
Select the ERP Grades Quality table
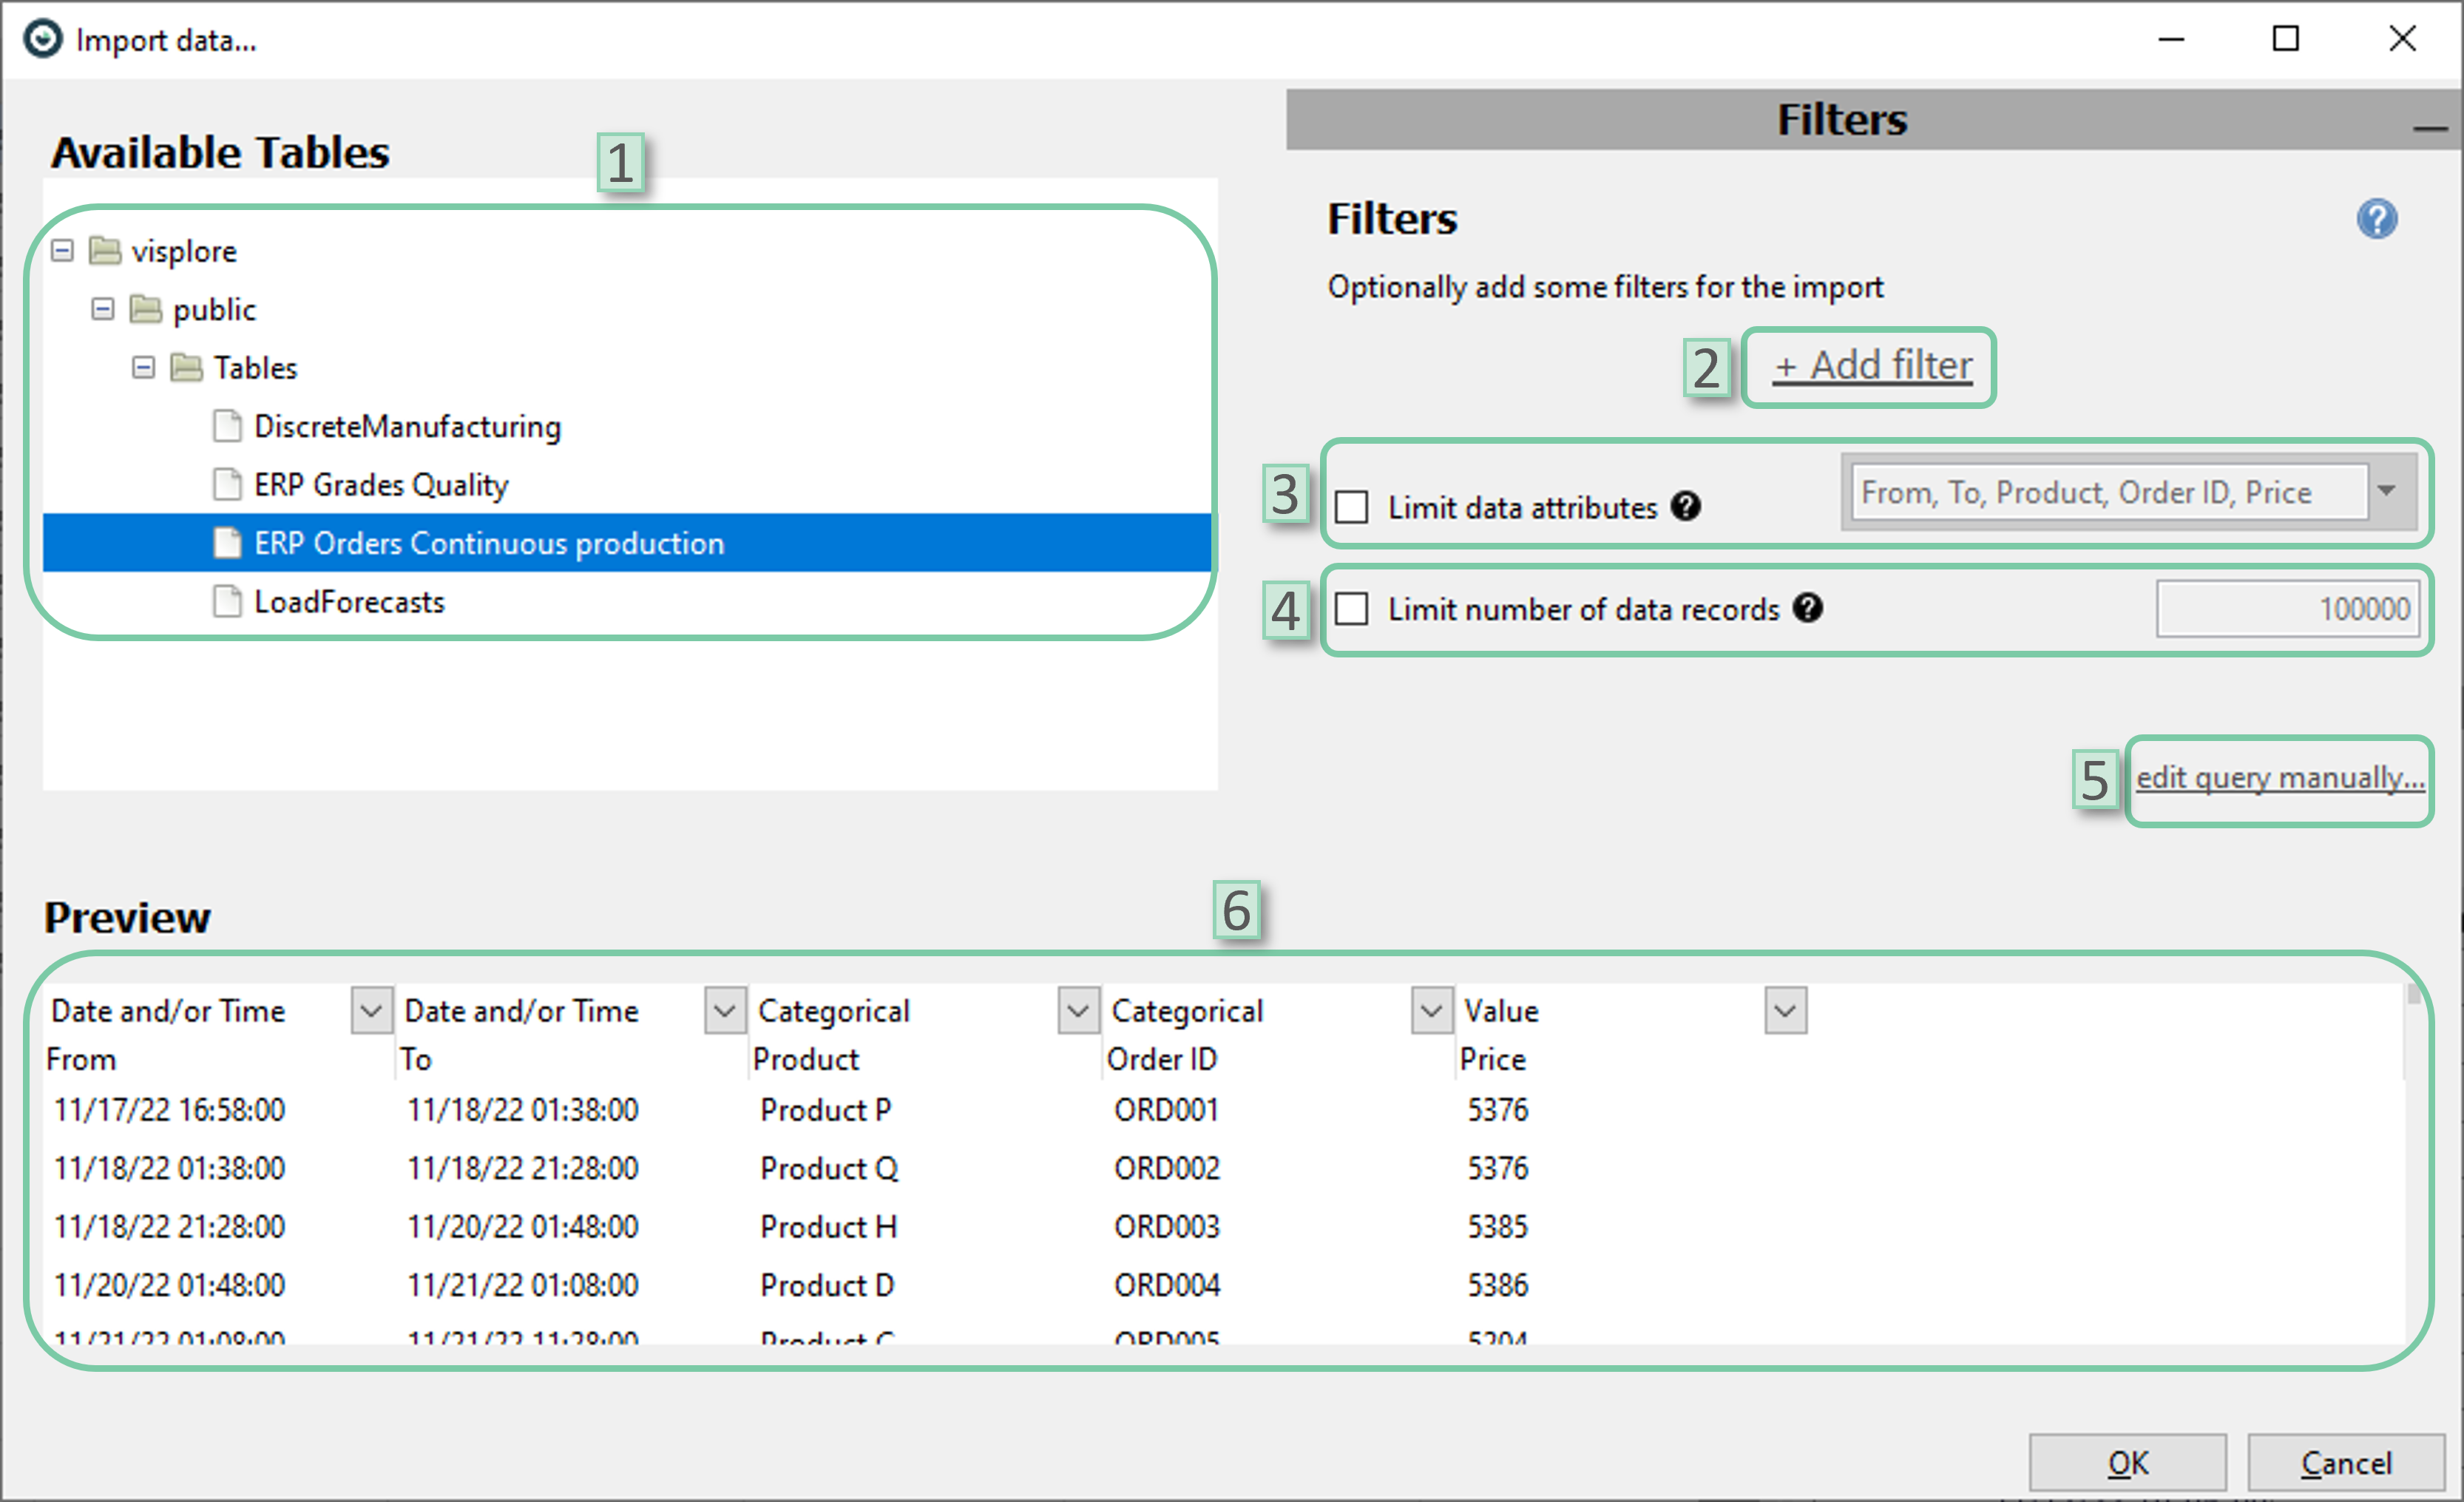tap(381, 485)
